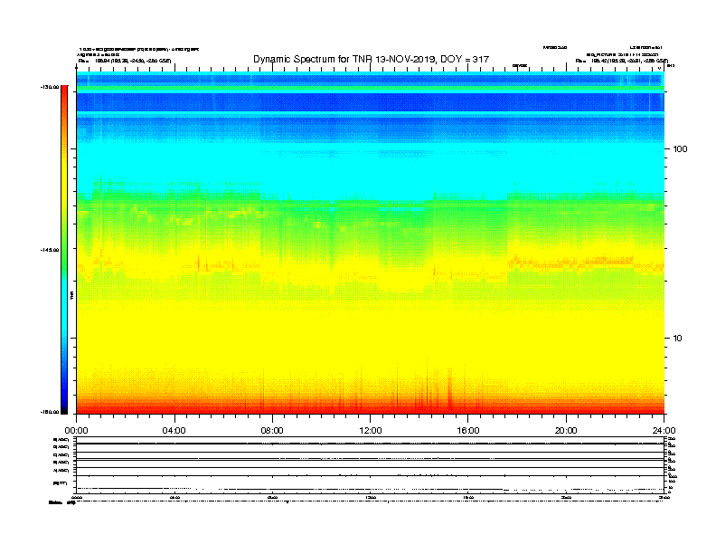The image size is (716, 554).
Task: Click the Dynamic Spectrum for TNR title
Action: (x=371, y=59)
